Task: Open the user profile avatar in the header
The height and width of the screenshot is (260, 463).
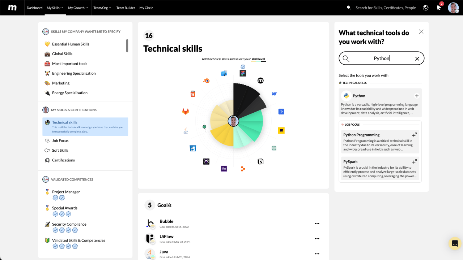Action: [453, 8]
